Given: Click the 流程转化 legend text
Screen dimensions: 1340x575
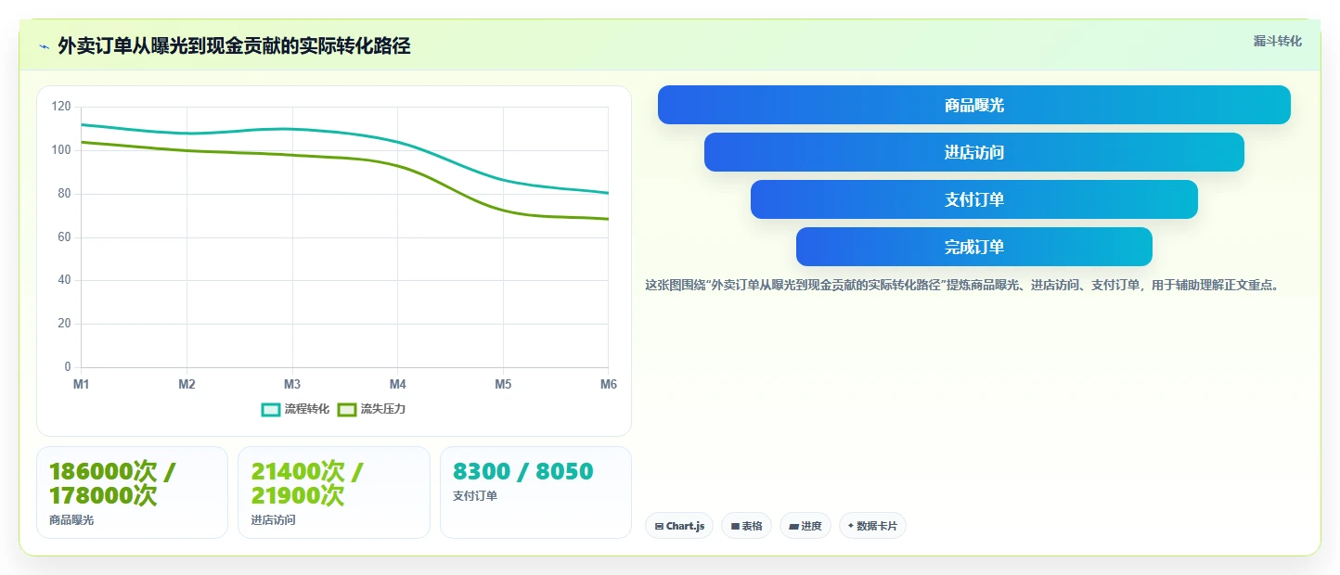Looking at the screenshot, I should pos(306,409).
